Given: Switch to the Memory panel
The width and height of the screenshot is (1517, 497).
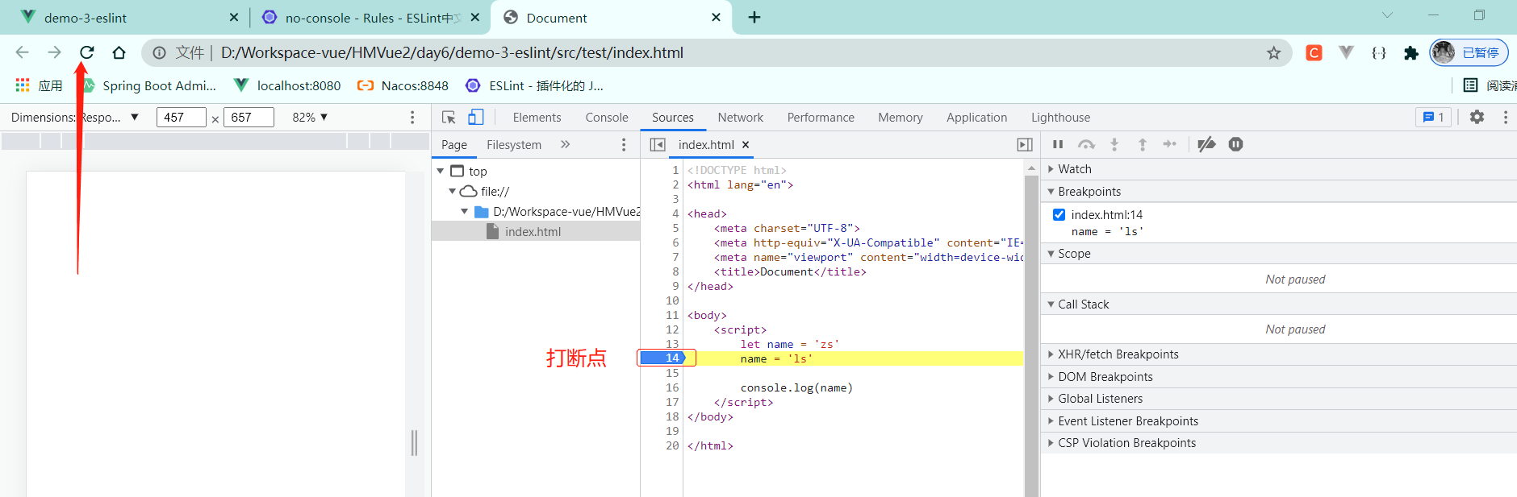Looking at the screenshot, I should click(x=901, y=118).
